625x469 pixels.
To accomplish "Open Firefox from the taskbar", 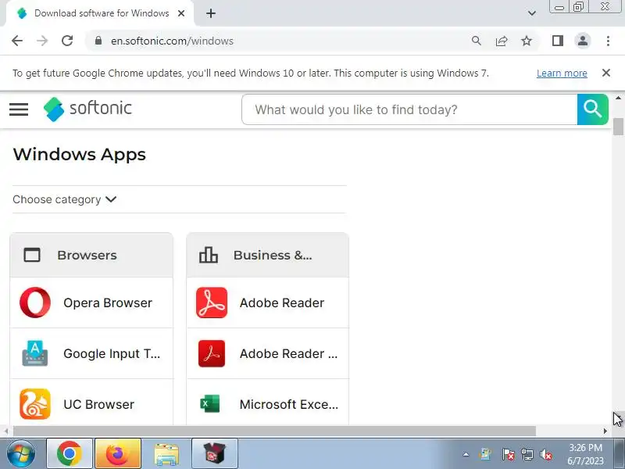I will click(118, 454).
